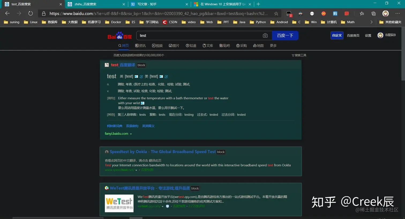Viewport: 405px width, 219px height.
Task: Select the 资讯 search category
Action: (x=140, y=46)
